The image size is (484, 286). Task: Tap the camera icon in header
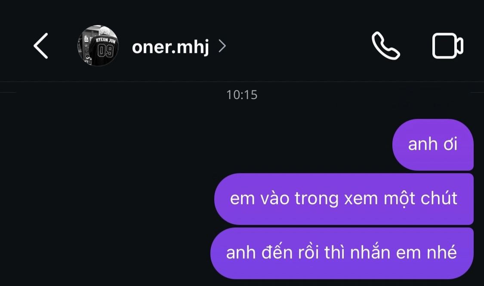pyautogui.click(x=447, y=46)
